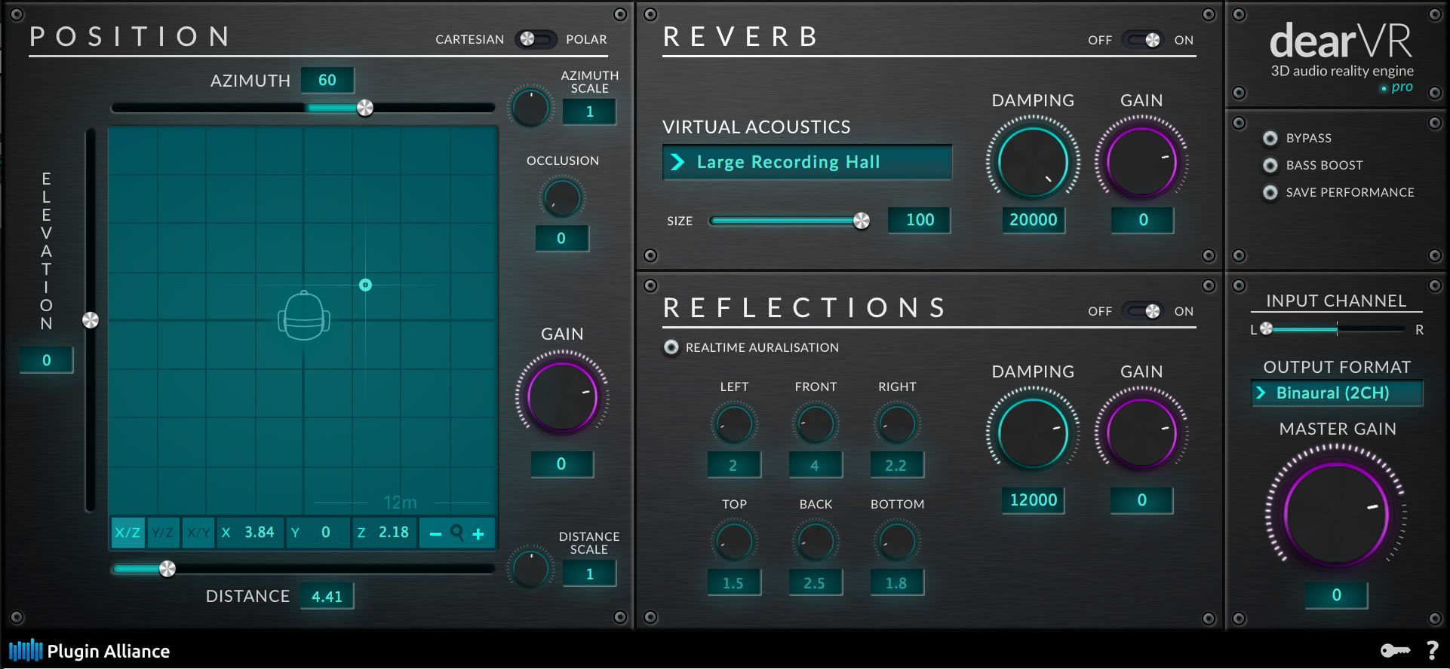This screenshot has width=1450, height=669.
Task: Click the Reverb Damping knob
Action: point(1033,162)
